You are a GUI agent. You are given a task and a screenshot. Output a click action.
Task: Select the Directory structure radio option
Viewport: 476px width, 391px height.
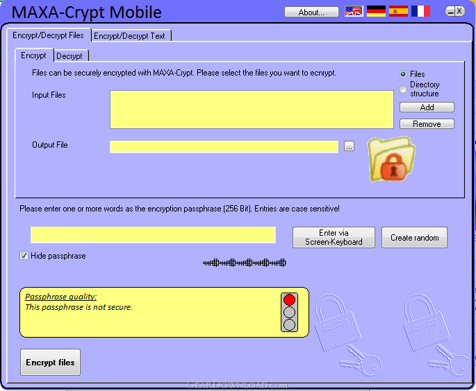coord(403,89)
